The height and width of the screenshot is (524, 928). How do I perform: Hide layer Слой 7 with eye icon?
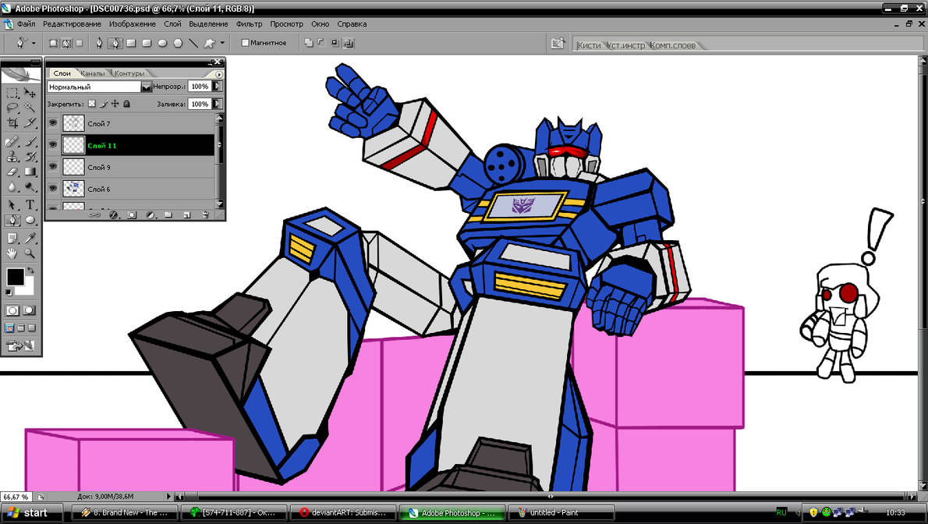pos(53,123)
